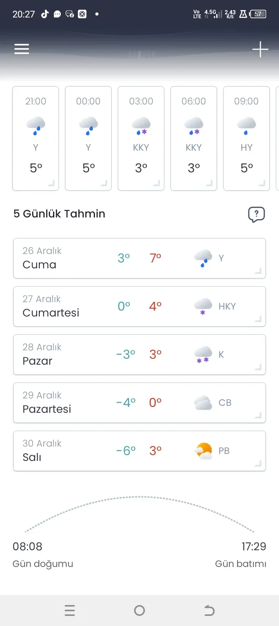Open the hamburger menu

[x=22, y=49]
